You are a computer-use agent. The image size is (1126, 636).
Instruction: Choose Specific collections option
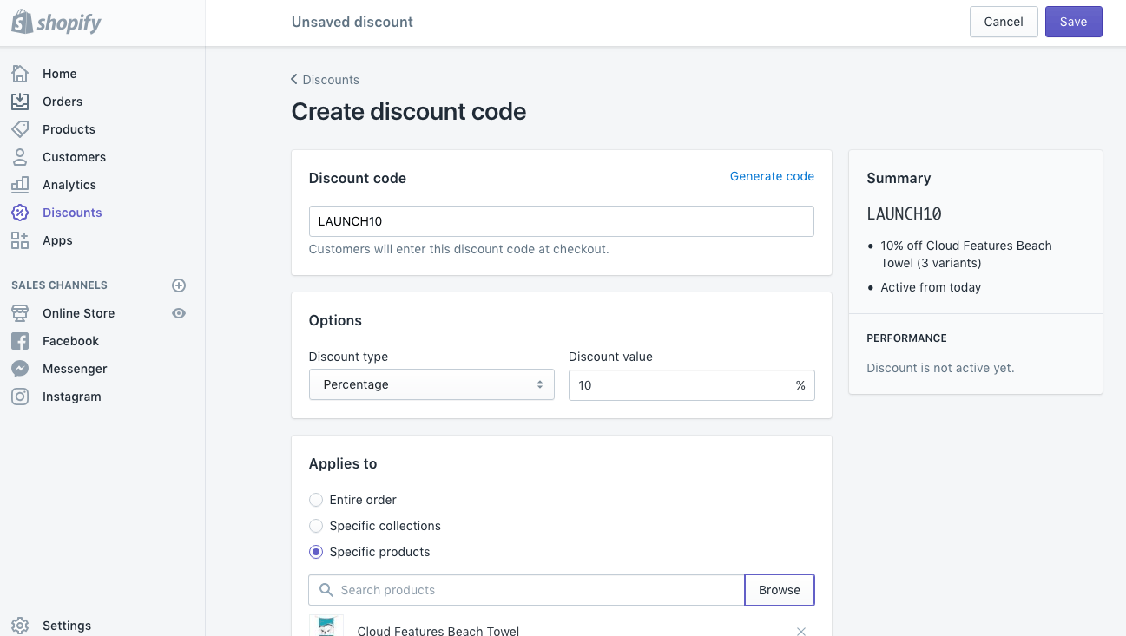coord(316,526)
